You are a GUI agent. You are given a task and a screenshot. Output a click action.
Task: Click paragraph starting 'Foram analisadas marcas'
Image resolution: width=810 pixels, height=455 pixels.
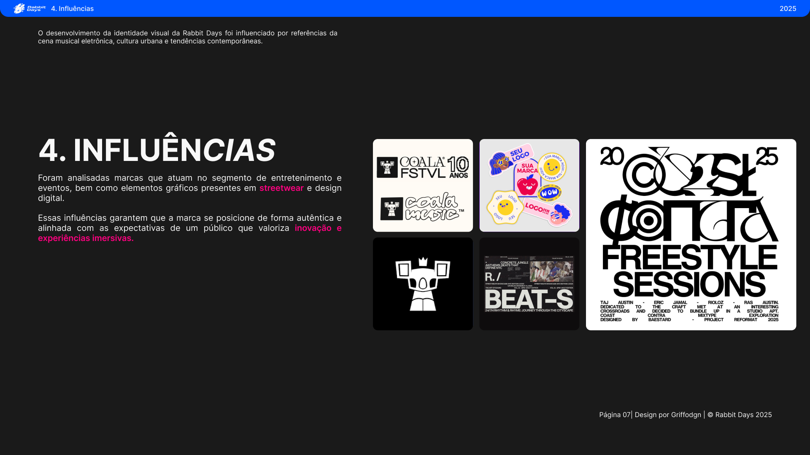[x=190, y=188]
